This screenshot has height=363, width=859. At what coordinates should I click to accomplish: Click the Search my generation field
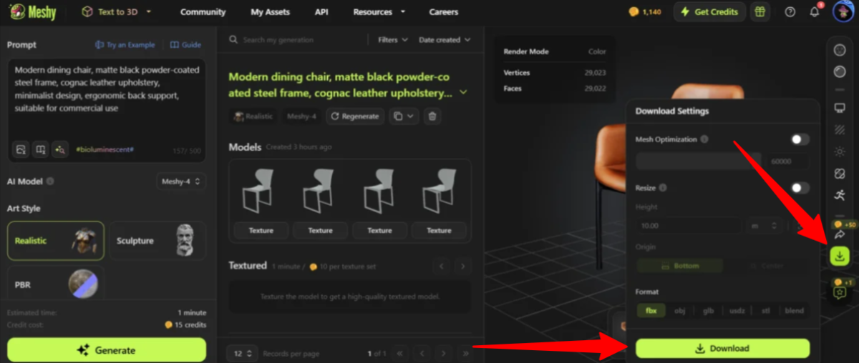301,40
